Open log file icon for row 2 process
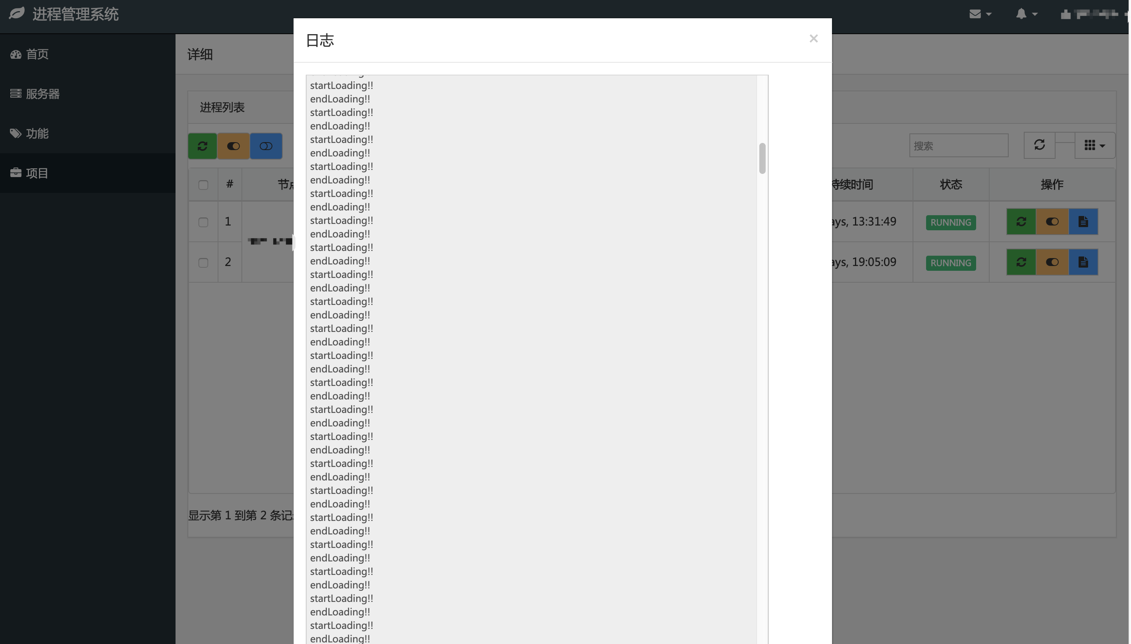This screenshot has height=644, width=1131. click(x=1083, y=262)
